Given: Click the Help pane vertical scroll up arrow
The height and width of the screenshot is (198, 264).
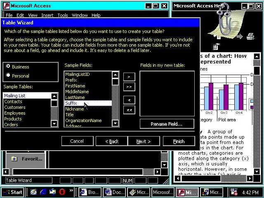Looking at the screenshot, I should 257,57.
